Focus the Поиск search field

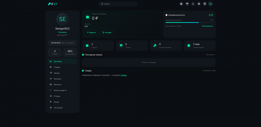(118, 4)
